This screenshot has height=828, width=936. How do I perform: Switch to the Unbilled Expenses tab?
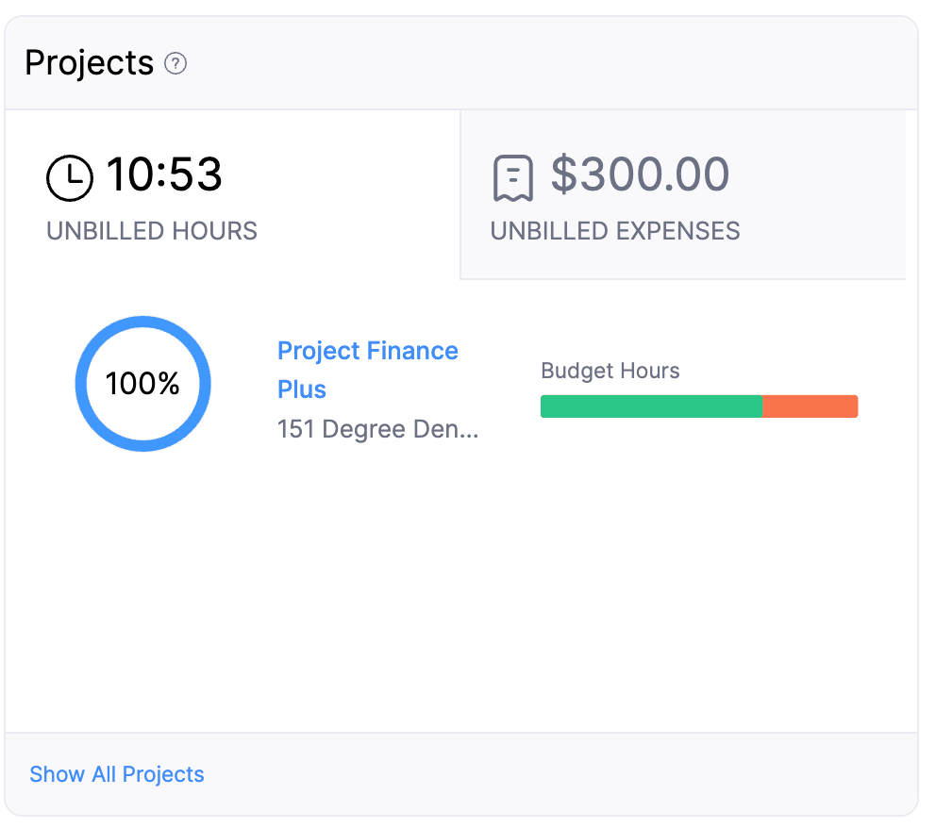[x=683, y=195]
